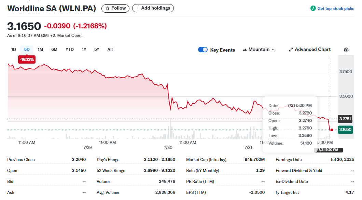Click Earnings Date Jul 30, 2025
Viewport: 362px width, 200px height.
(342, 160)
